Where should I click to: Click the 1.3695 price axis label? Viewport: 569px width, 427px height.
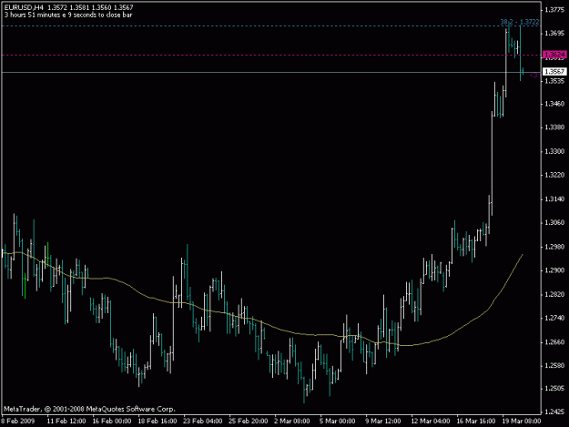(554, 34)
